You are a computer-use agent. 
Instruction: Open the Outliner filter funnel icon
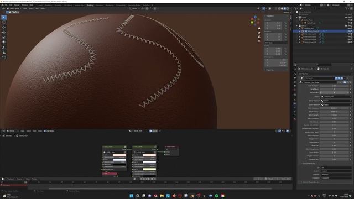346,9
